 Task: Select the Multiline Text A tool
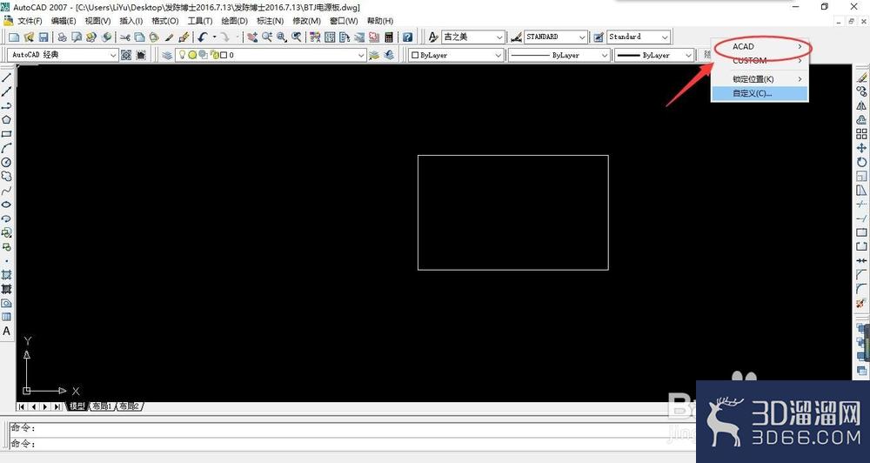point(7,332)
